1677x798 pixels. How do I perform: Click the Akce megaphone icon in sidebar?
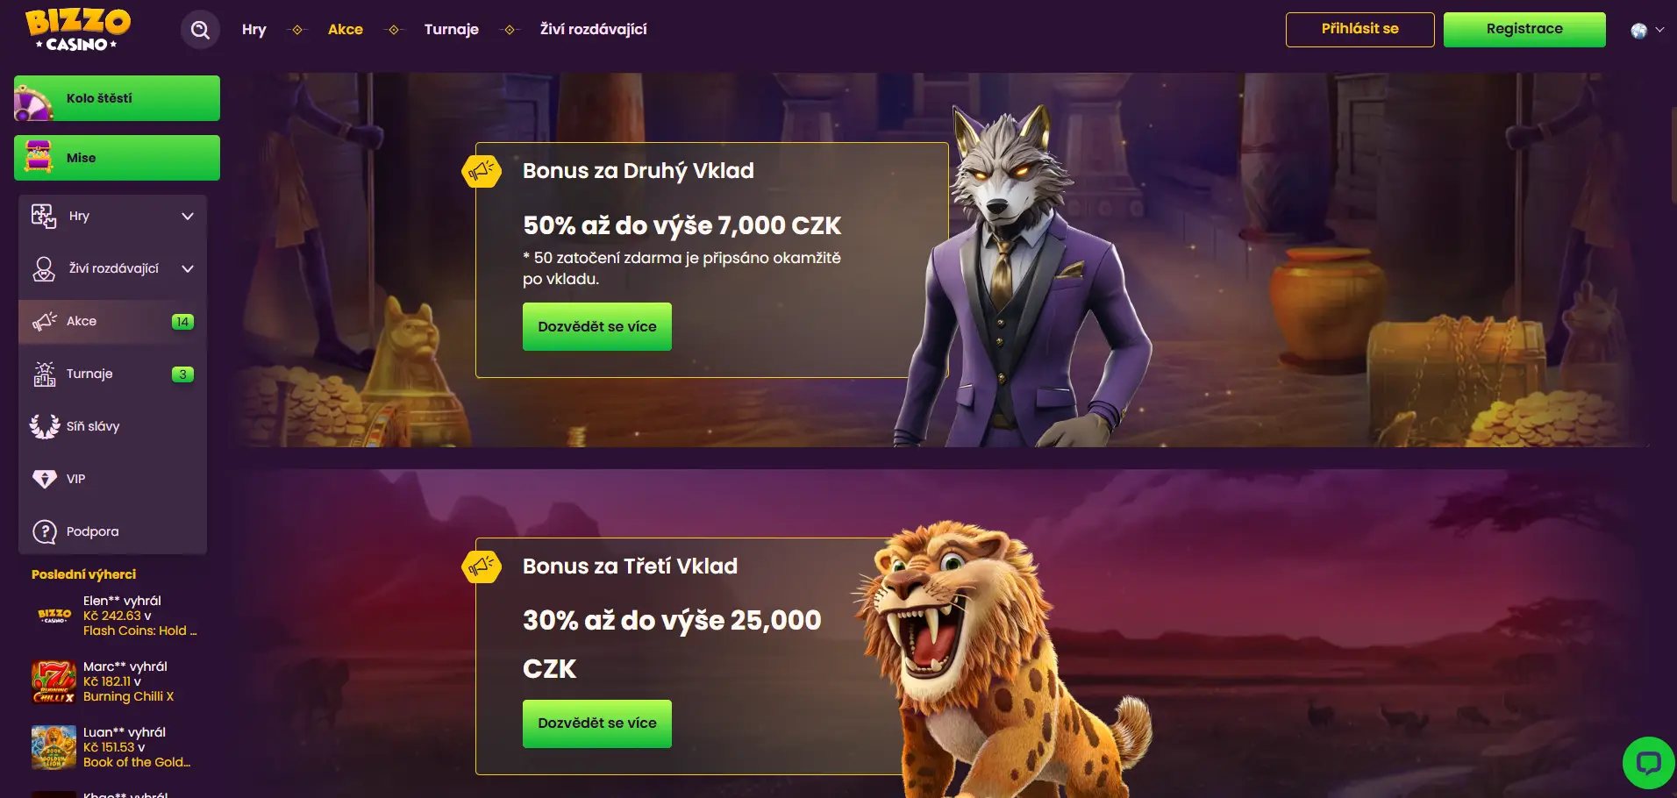(44, 321)
